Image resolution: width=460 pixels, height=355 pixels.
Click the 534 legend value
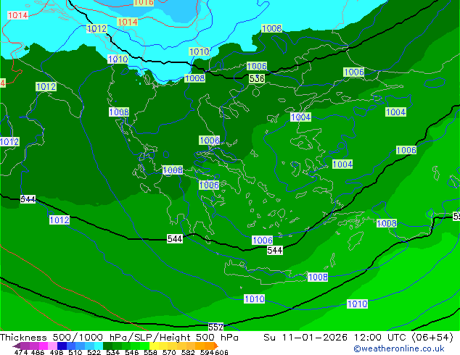(x=112, y=352)
